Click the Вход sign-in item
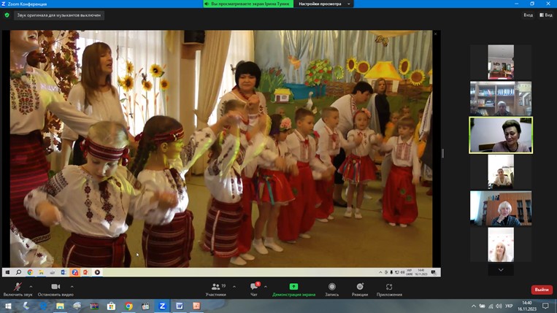This screenshot has width=557, height=313. [529, 15]
